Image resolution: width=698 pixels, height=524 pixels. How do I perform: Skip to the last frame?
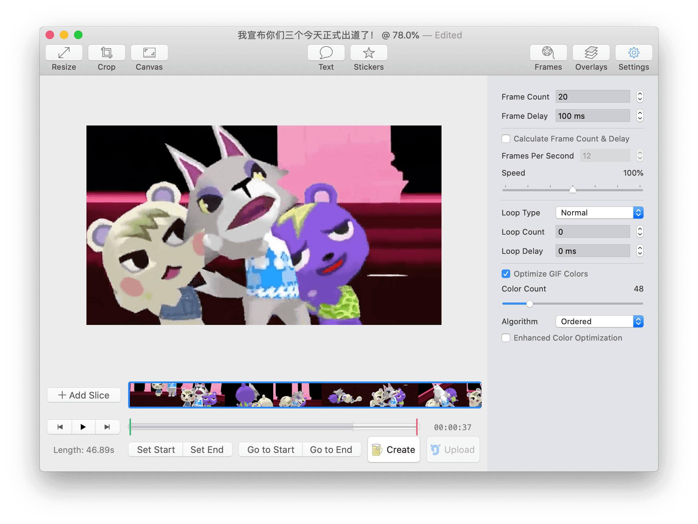click(x=107, y=427)
